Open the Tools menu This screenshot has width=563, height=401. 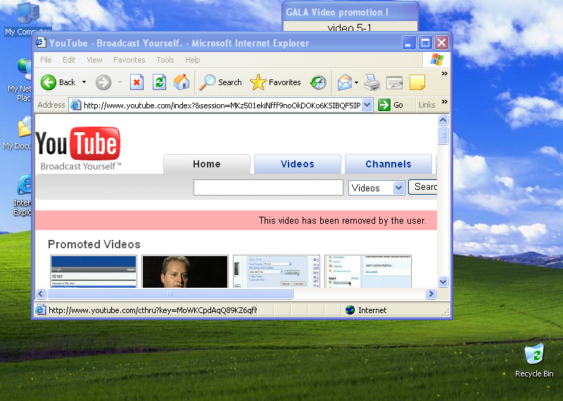tap(165, 60)
